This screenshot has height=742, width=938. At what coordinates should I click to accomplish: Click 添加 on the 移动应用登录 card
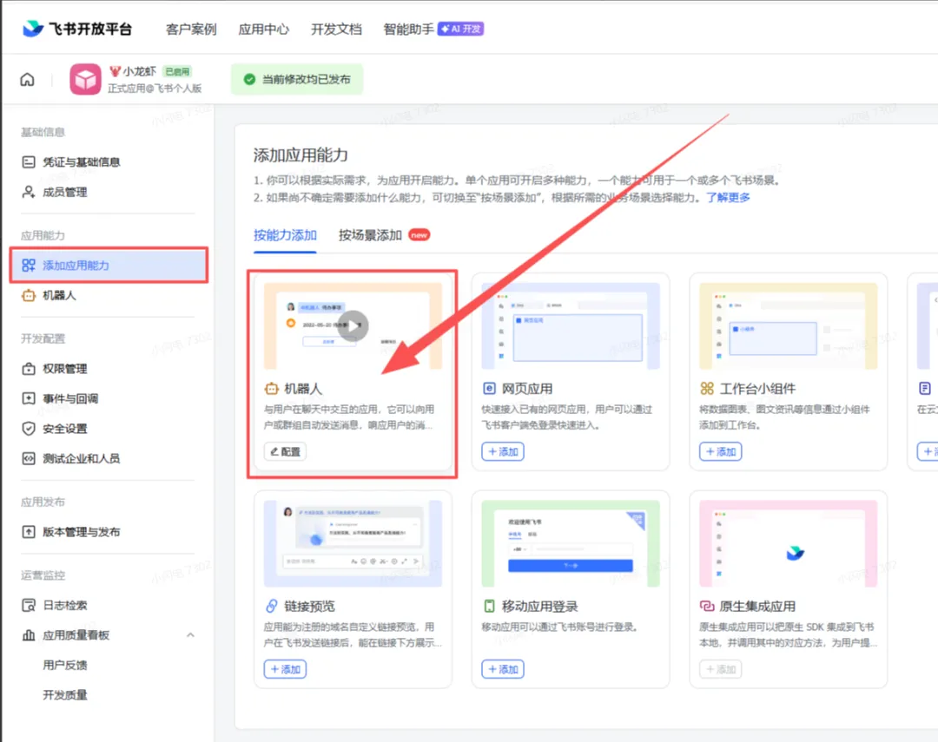click(503, 669)
